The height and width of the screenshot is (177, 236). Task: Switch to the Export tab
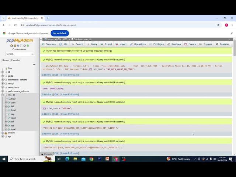(x=106, y=44)
